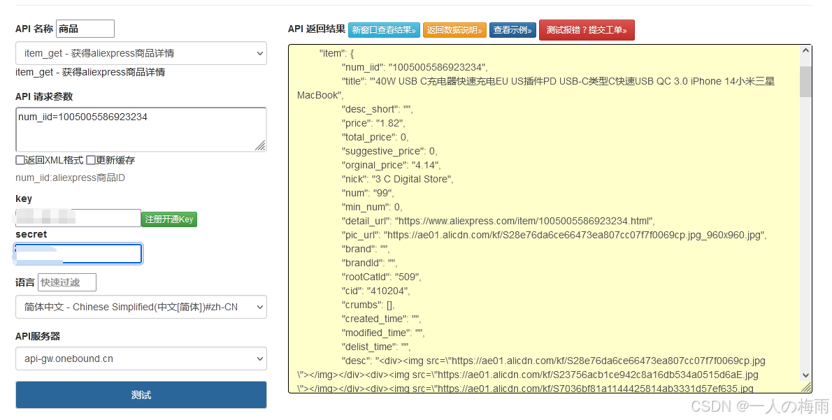The width and height of the screenshot is (832, 420).
Task: Click the result pane scrollbar thumb
Action: (x=805, y=82)
